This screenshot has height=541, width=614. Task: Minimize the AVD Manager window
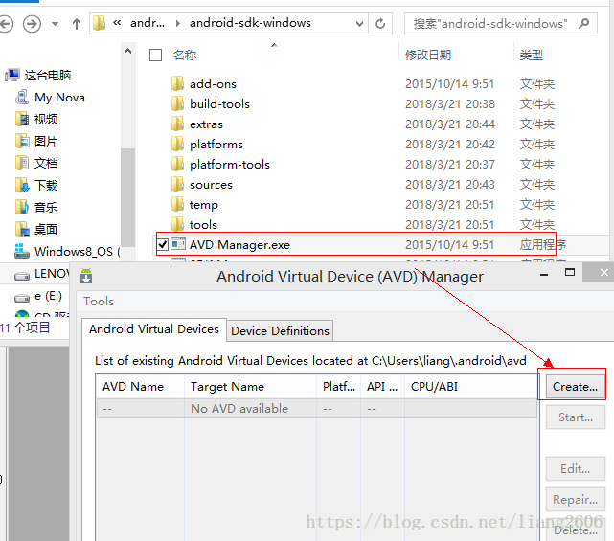544,275
